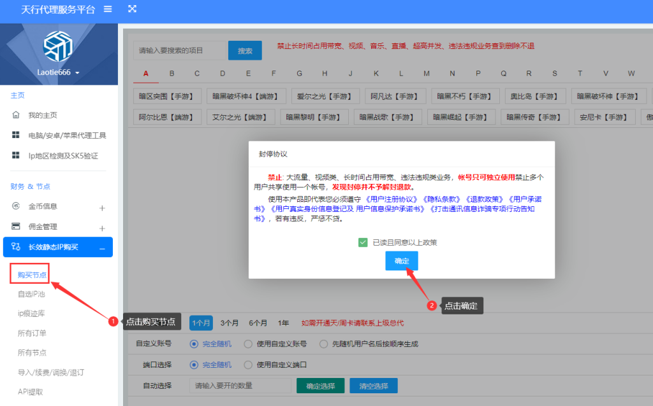Toggle fullscreen with the expand icon
This screenshot has height=406, width=653.
click(x=132, y=9)
